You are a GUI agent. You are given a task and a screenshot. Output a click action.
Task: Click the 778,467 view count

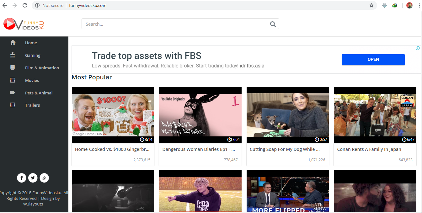[x=231, y=160]
